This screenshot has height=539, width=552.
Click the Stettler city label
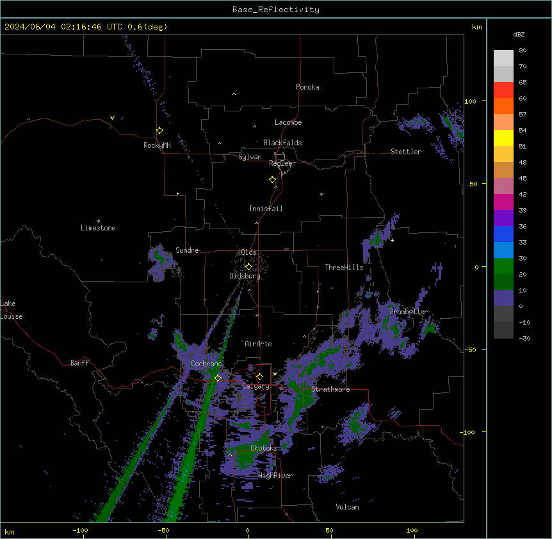coord(406,152)
